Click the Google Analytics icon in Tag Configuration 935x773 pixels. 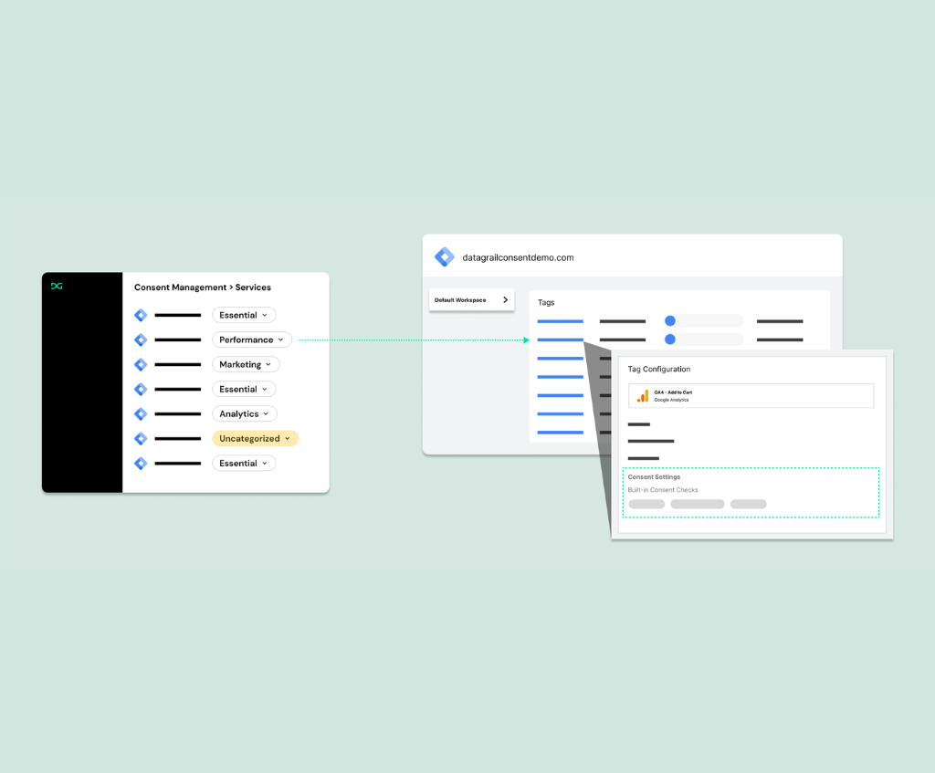point(643,396)
